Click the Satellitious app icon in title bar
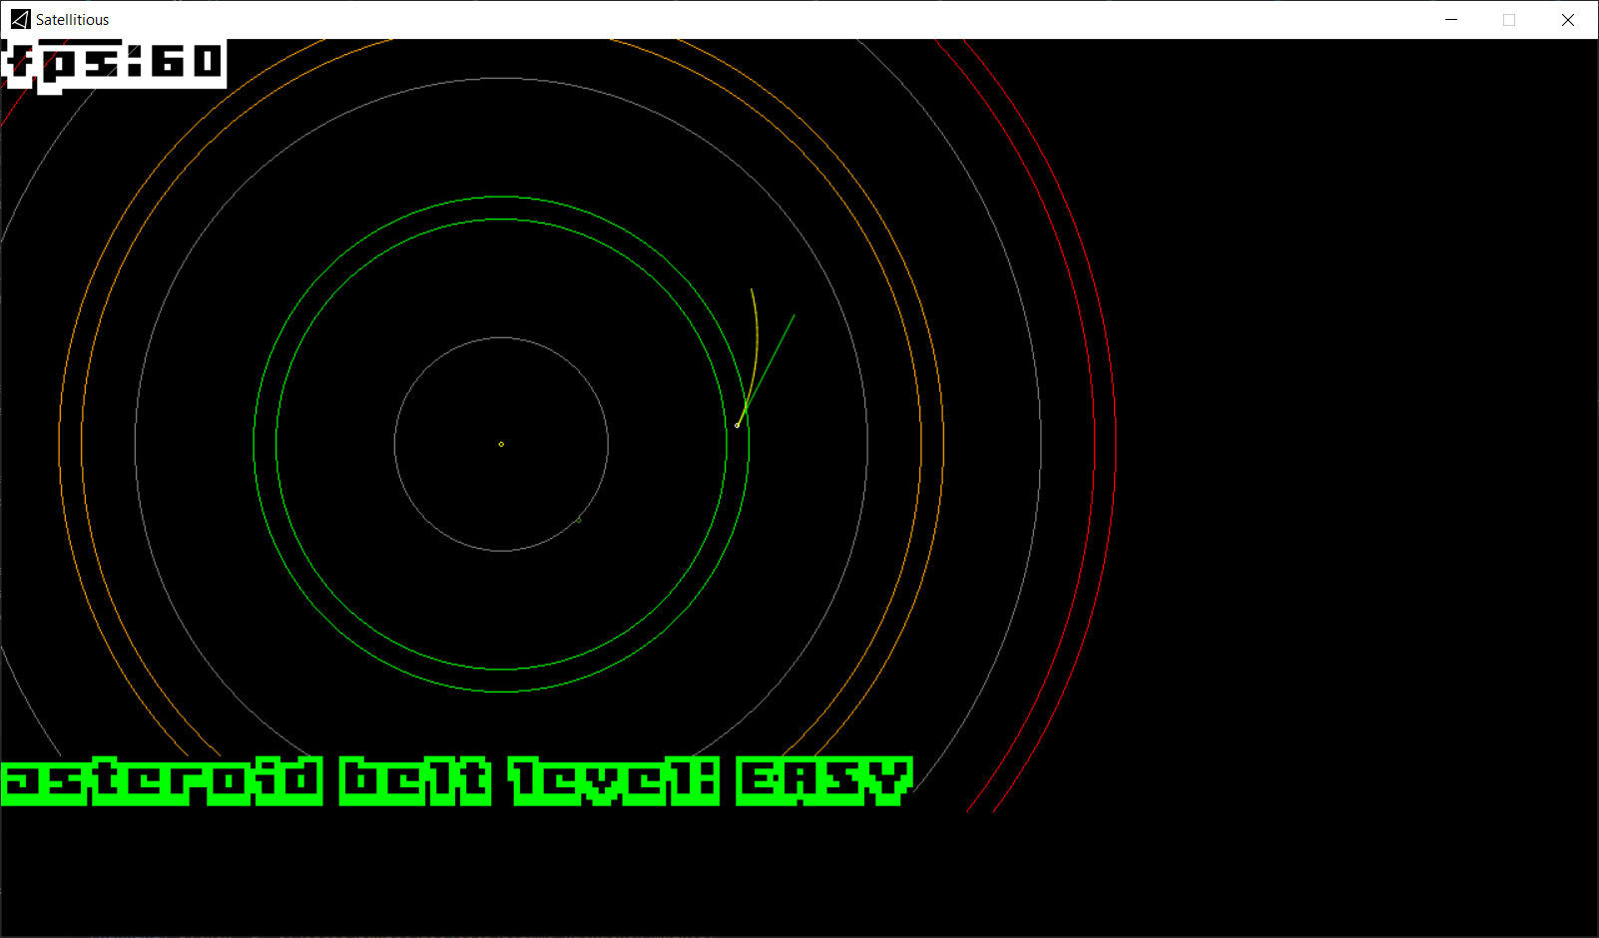 20,19
